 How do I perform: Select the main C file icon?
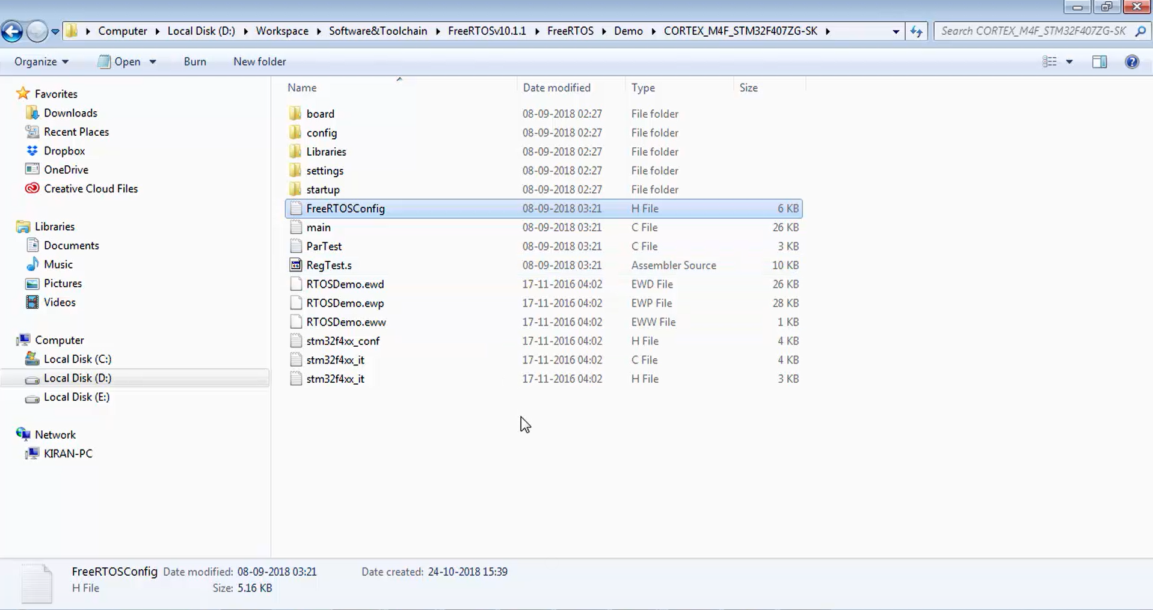pos(295,227)
